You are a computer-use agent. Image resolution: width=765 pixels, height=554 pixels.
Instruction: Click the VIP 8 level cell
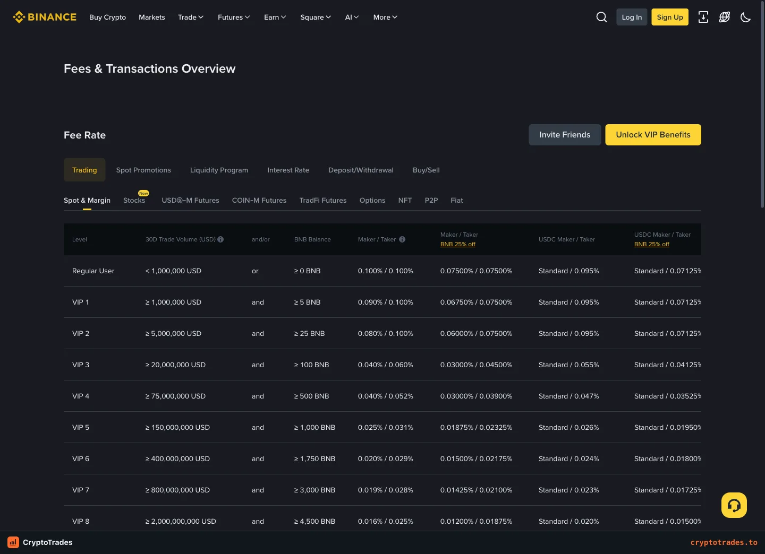click(x=81, y=521)
